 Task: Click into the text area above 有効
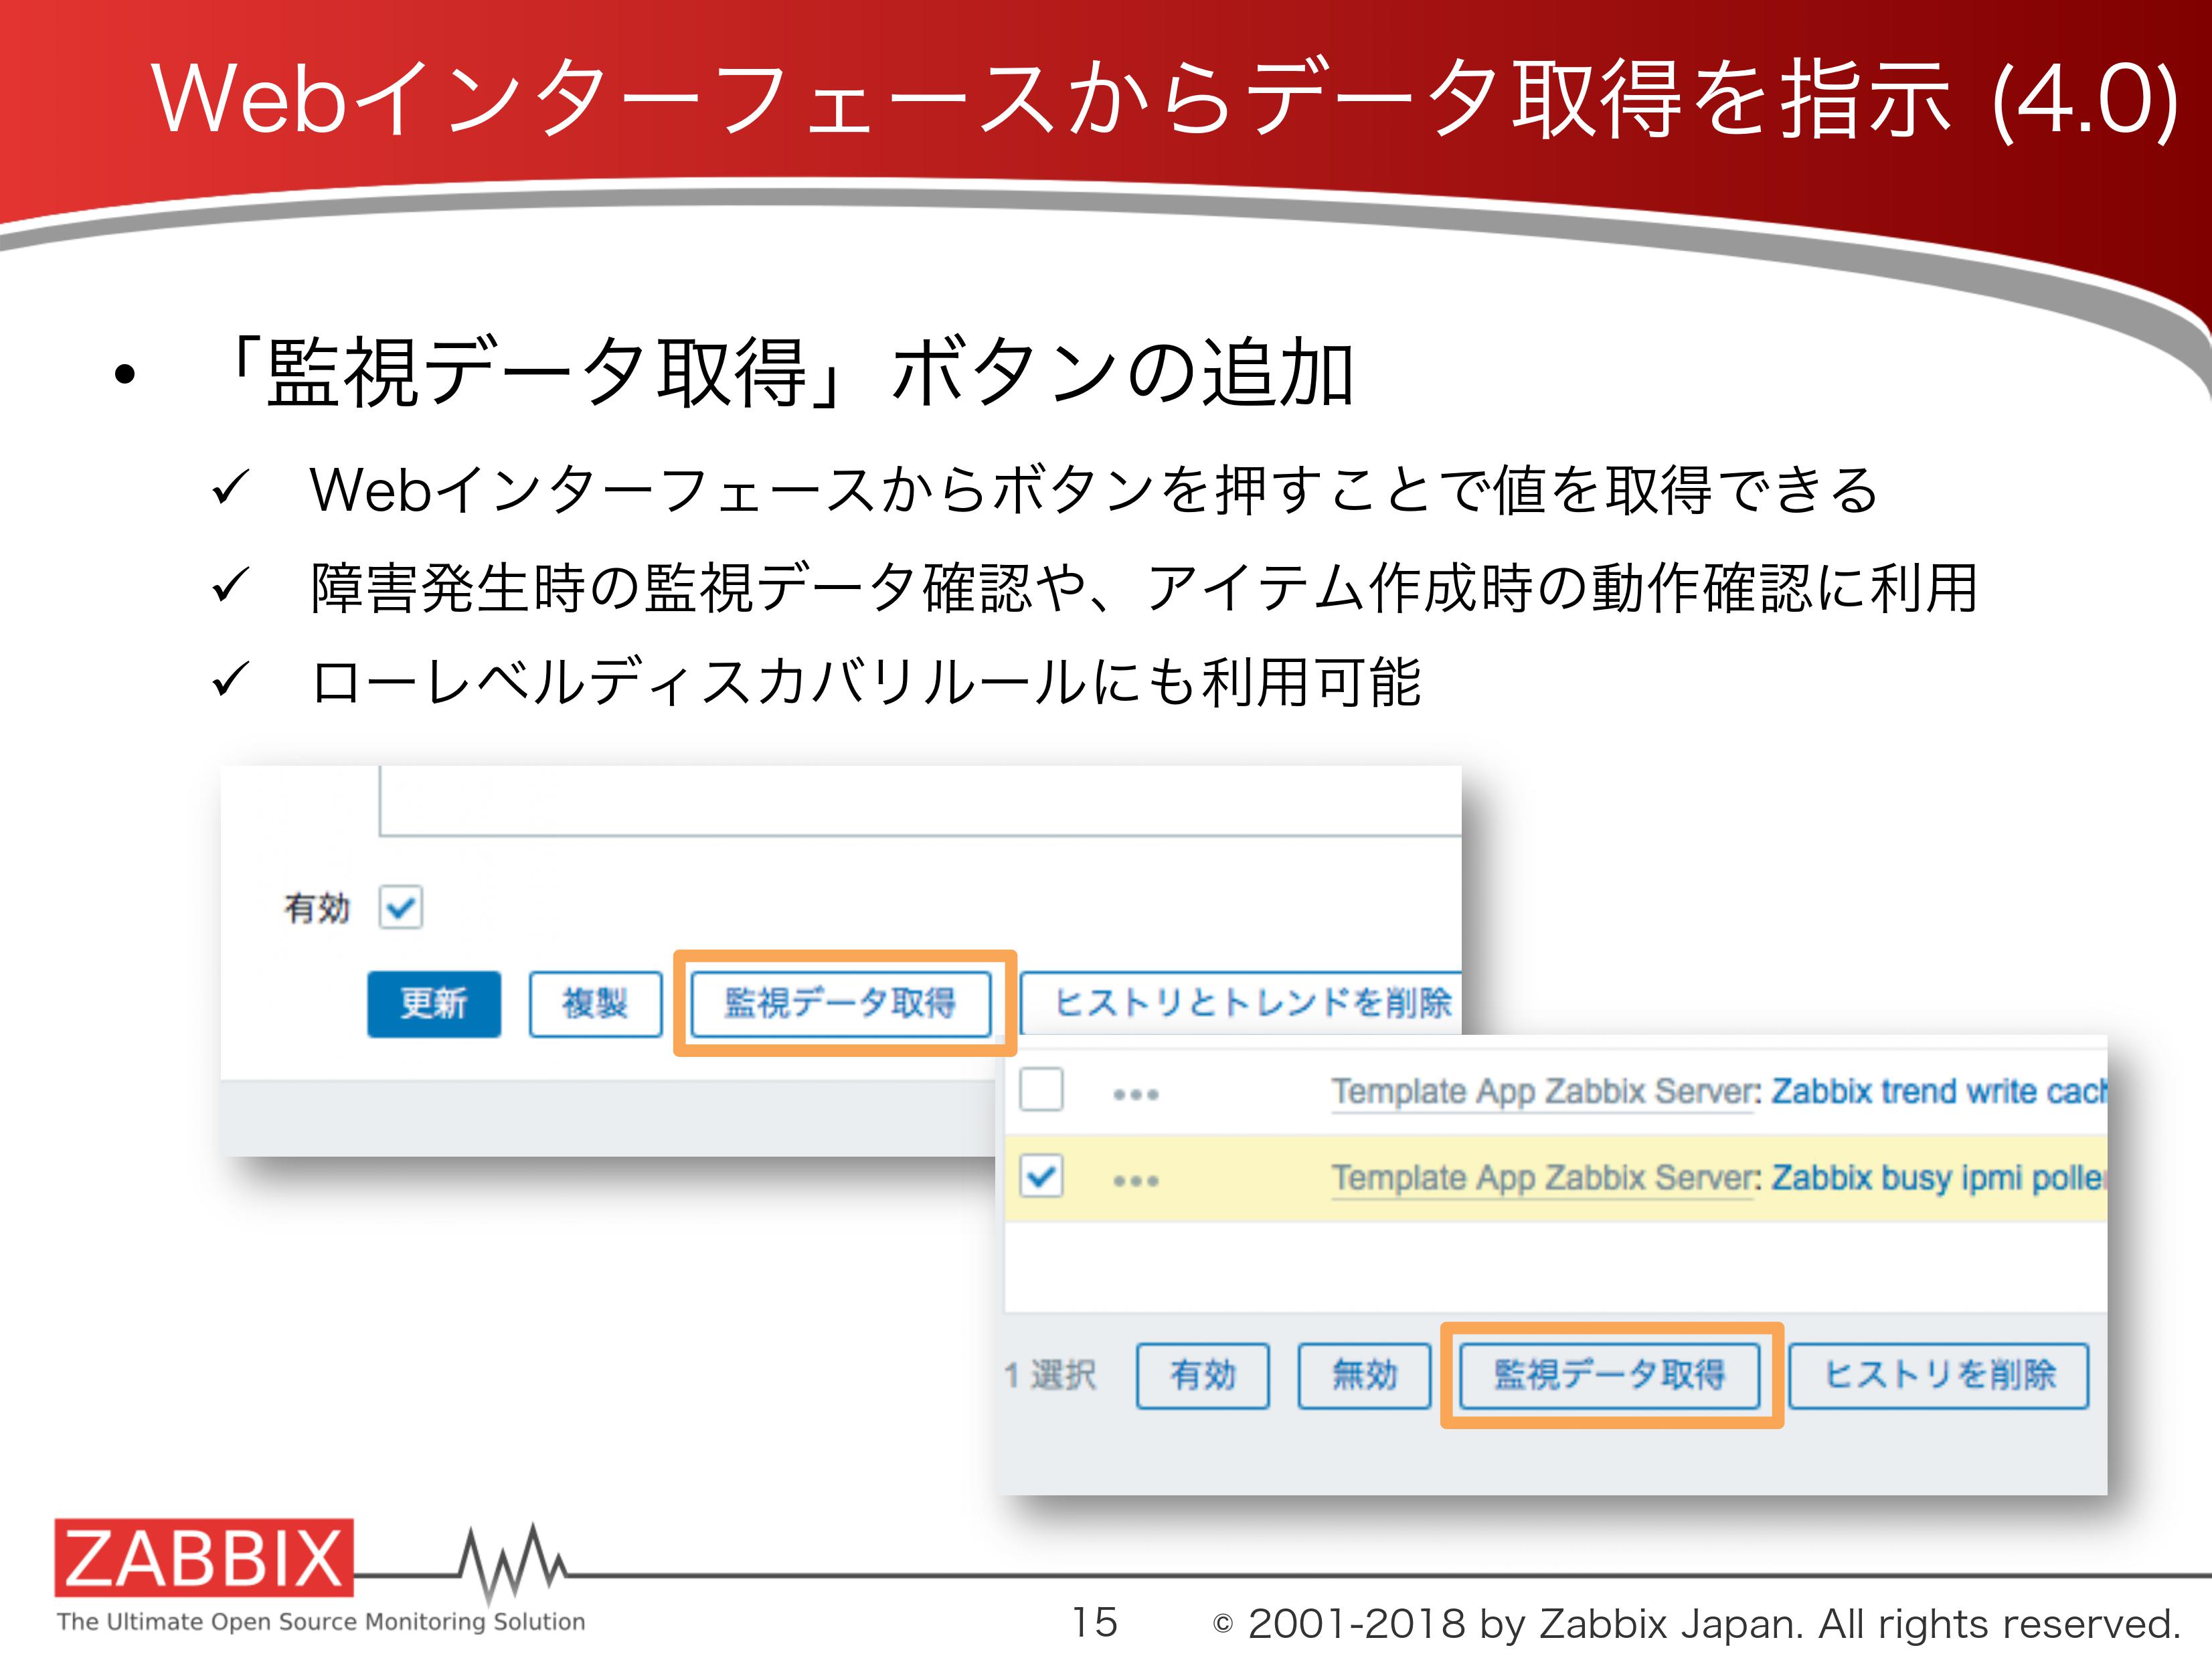tap(920, 801)
